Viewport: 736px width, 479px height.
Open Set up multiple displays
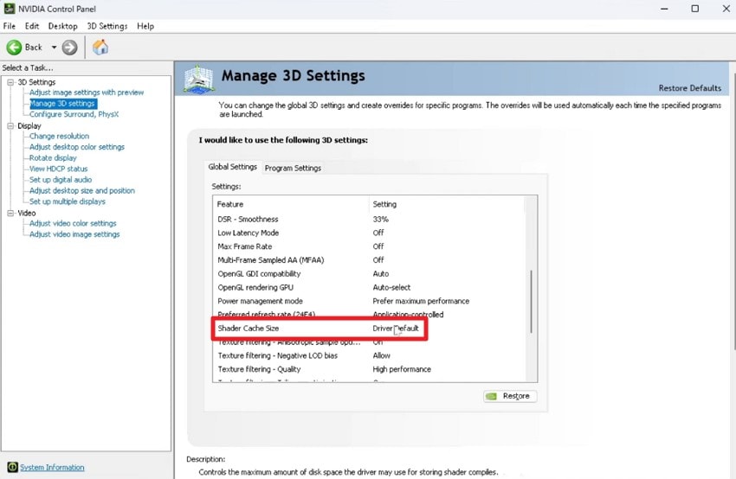[68, 201]
